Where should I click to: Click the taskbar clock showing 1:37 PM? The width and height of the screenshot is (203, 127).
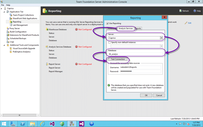pos(196,124)
